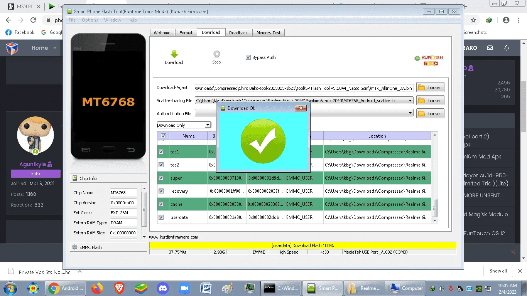527x296 pixels.
Task: Click the yellow Download Flash 100% progress bar
Action: [x=302, y=245]
